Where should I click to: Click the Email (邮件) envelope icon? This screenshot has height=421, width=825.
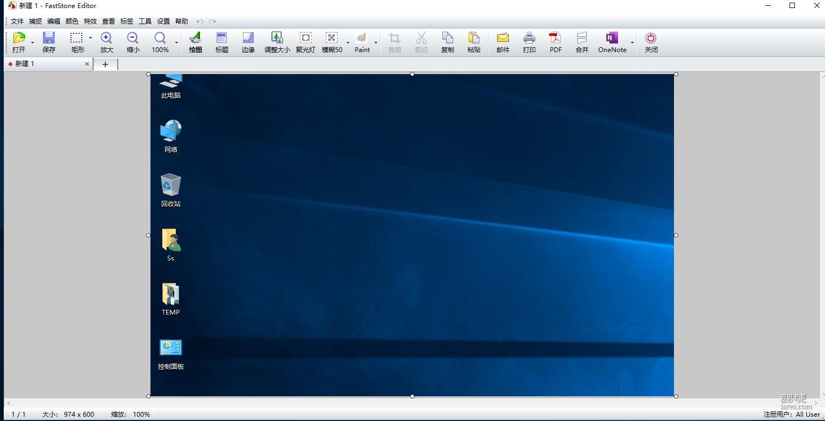tap(503, 38)
